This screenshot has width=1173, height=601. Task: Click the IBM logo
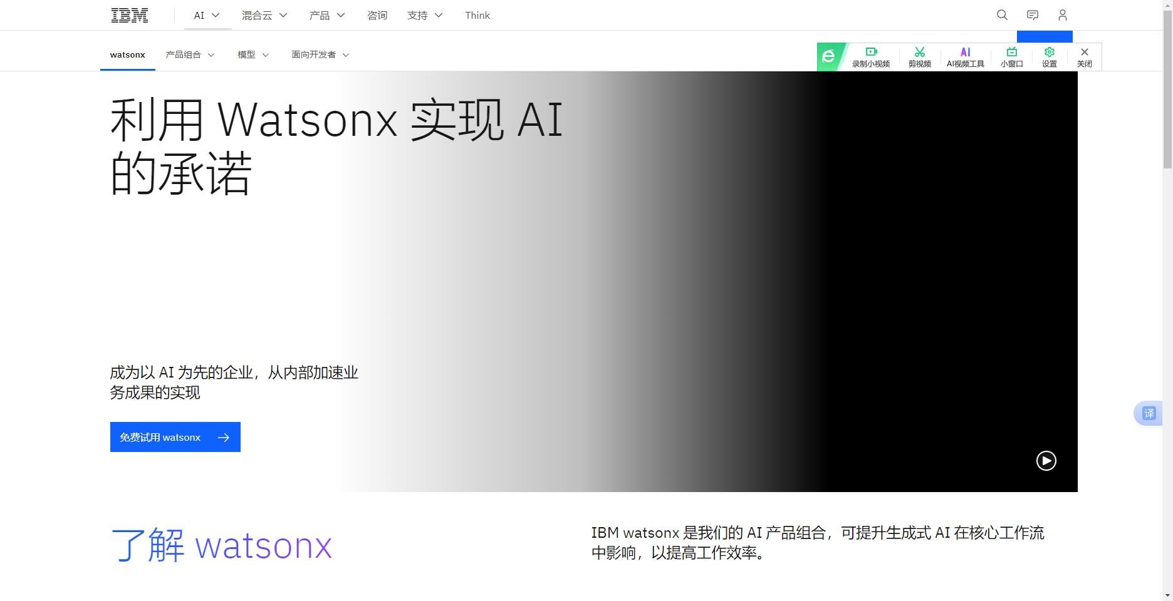coord(130,15)
